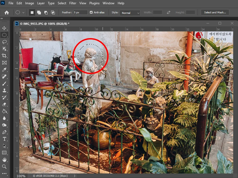Select the Object Selection tool
The height and width of the screenshot is (178, 238).
click(4, 49)
